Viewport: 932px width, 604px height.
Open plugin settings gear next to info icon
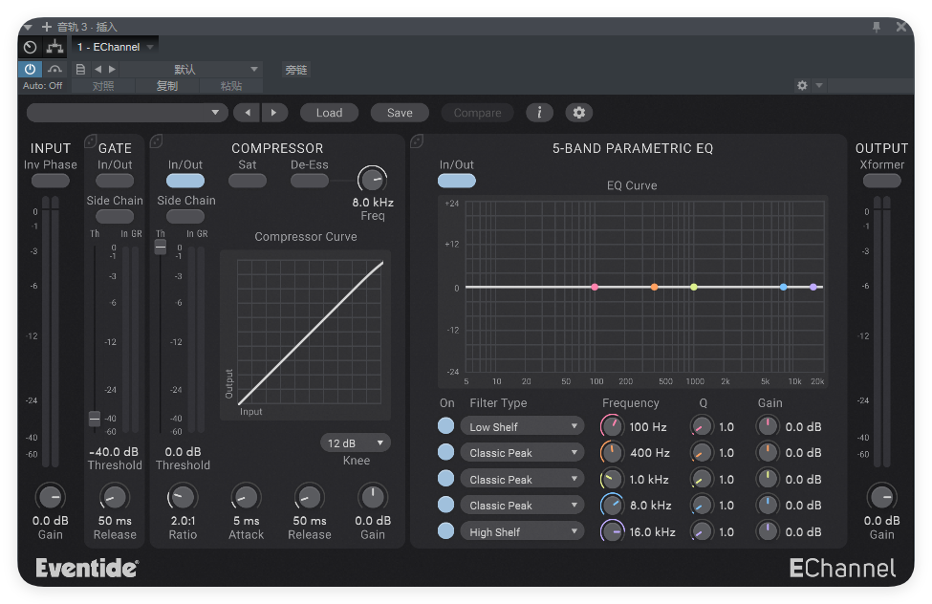[579, 113]
